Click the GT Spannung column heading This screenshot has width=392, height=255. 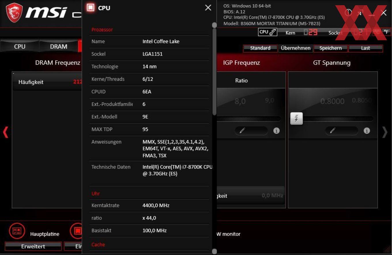[x=332, y=63]
